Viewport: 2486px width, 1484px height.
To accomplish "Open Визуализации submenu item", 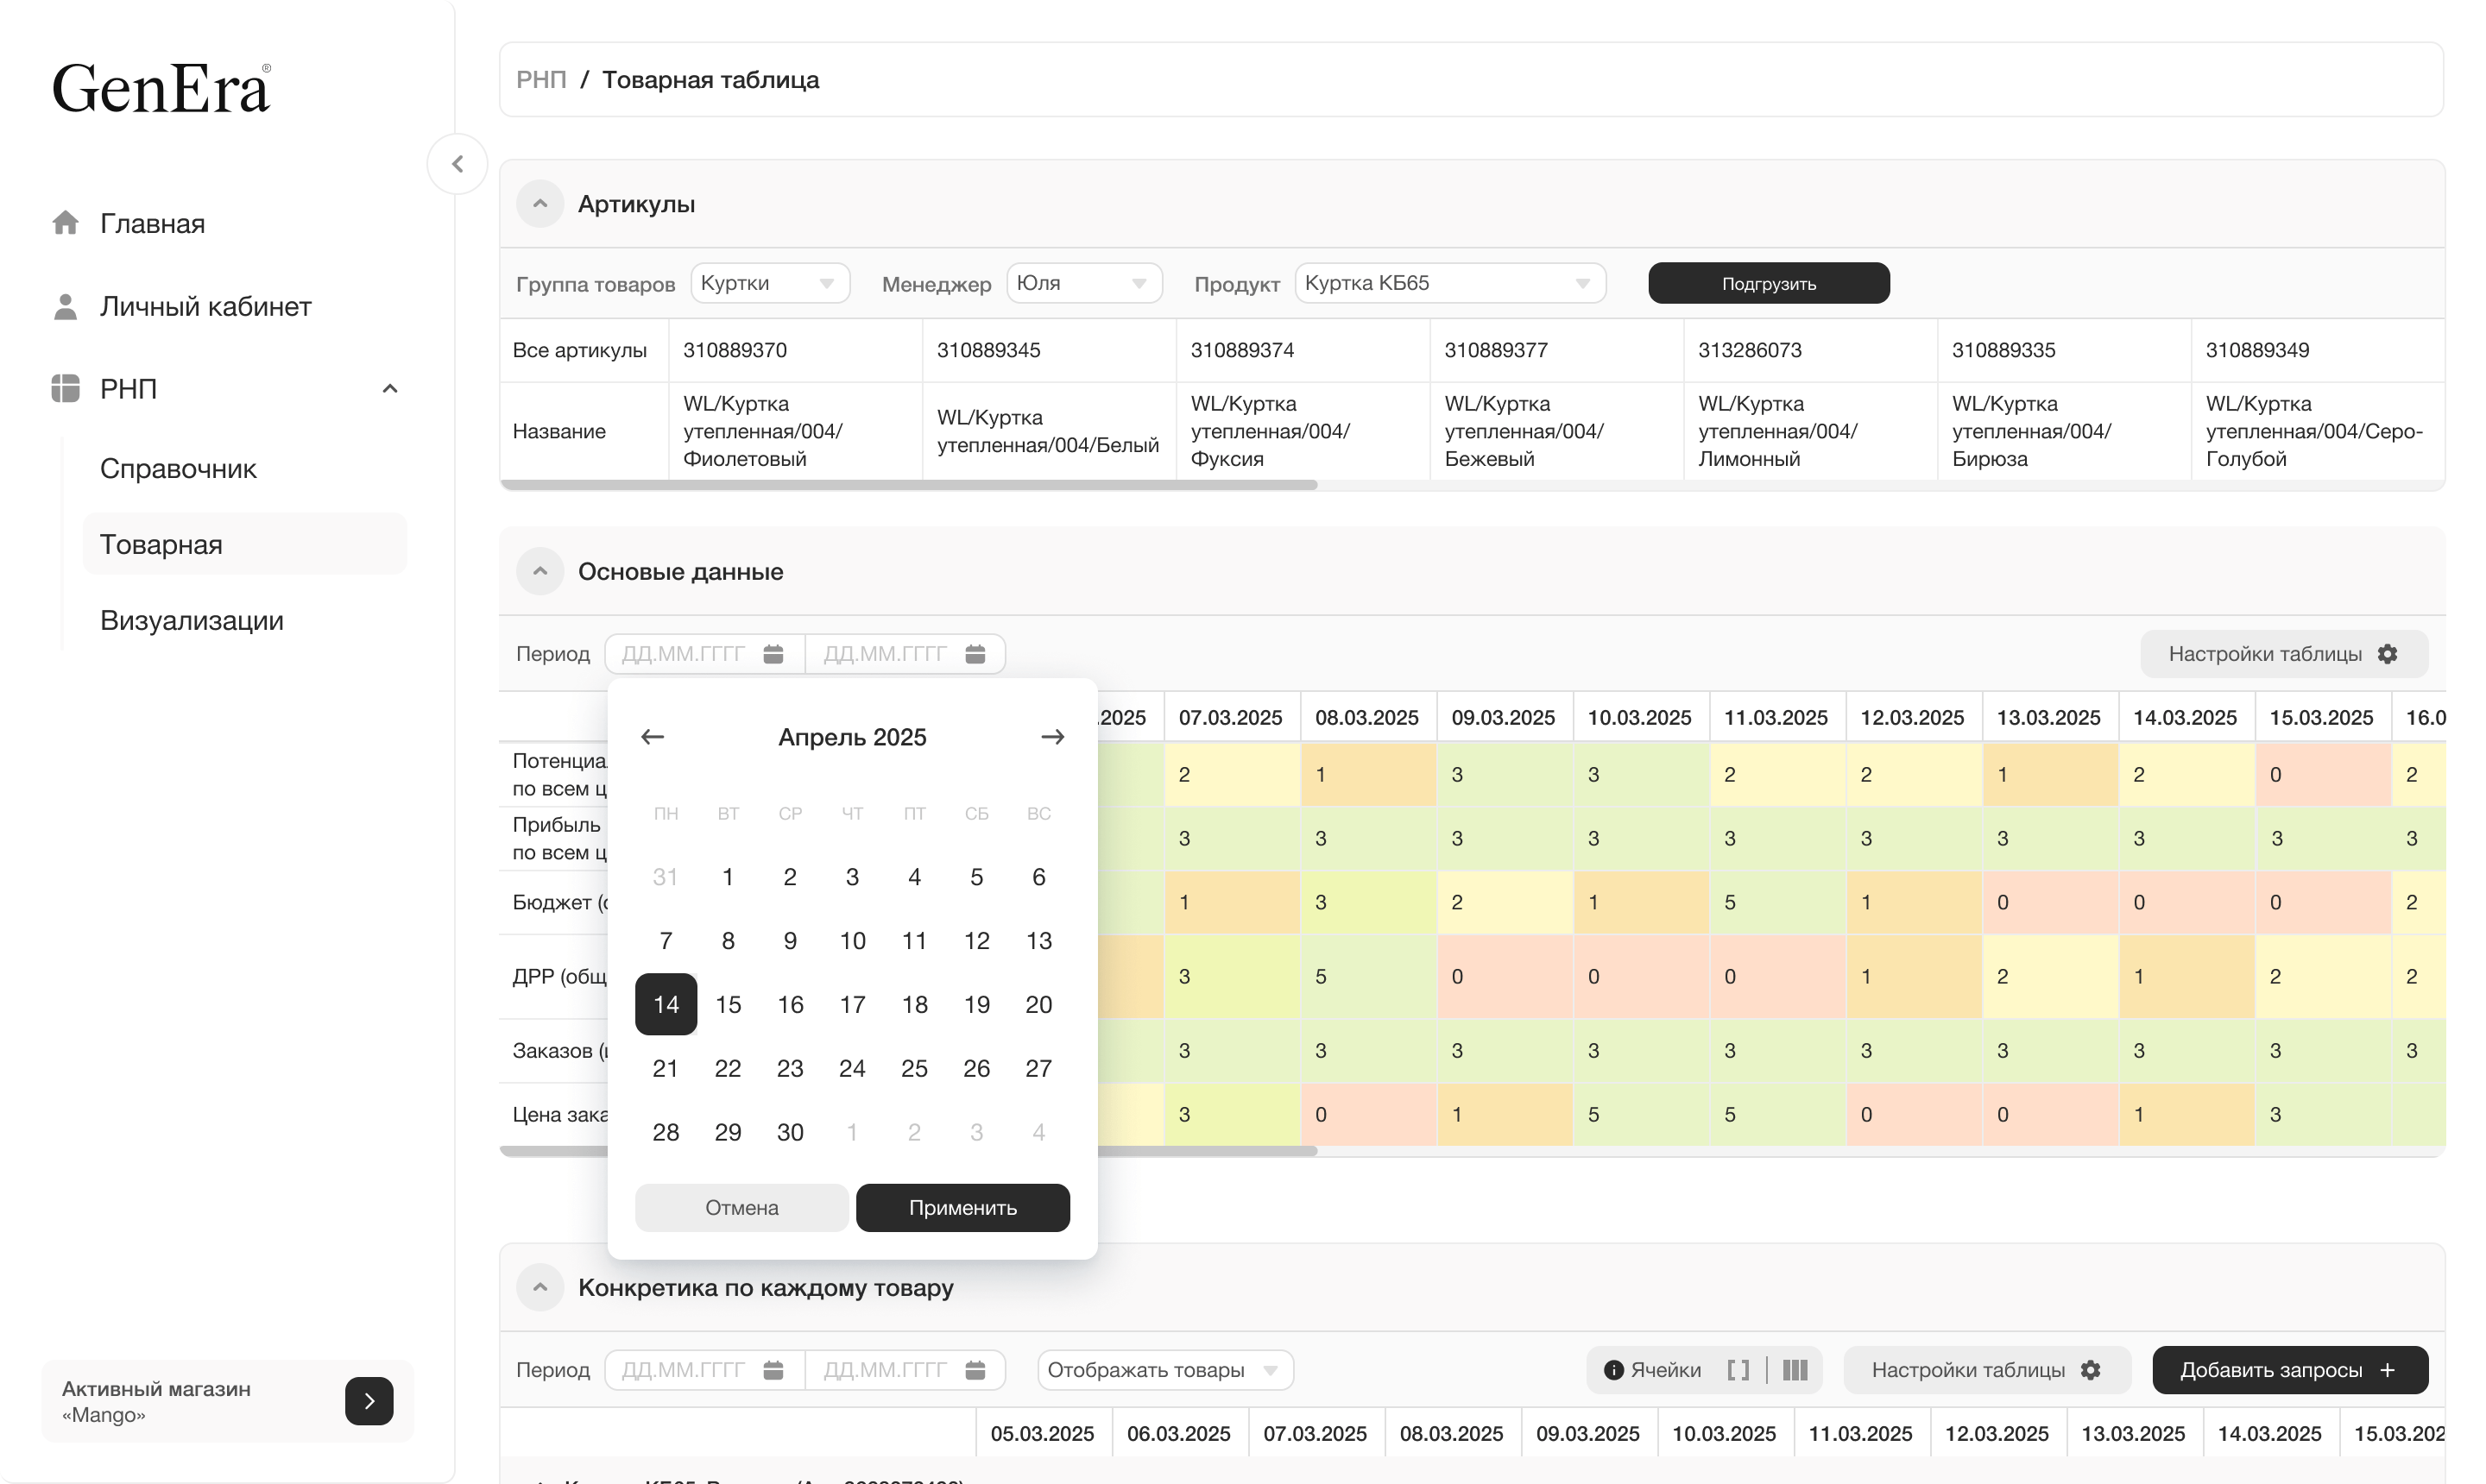I will point(192,620).
